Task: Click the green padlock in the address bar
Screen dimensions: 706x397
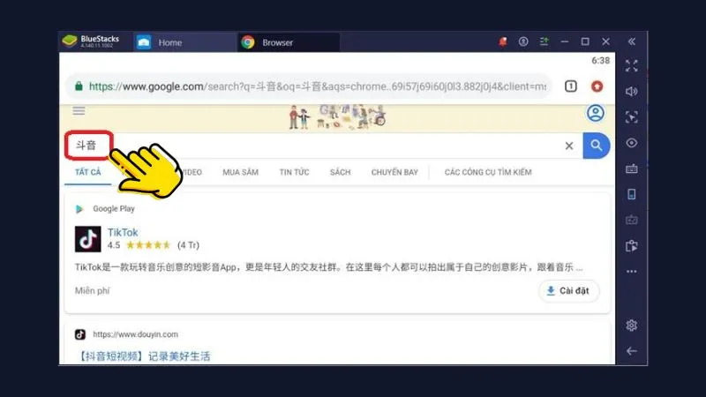Action: point(79,86)
